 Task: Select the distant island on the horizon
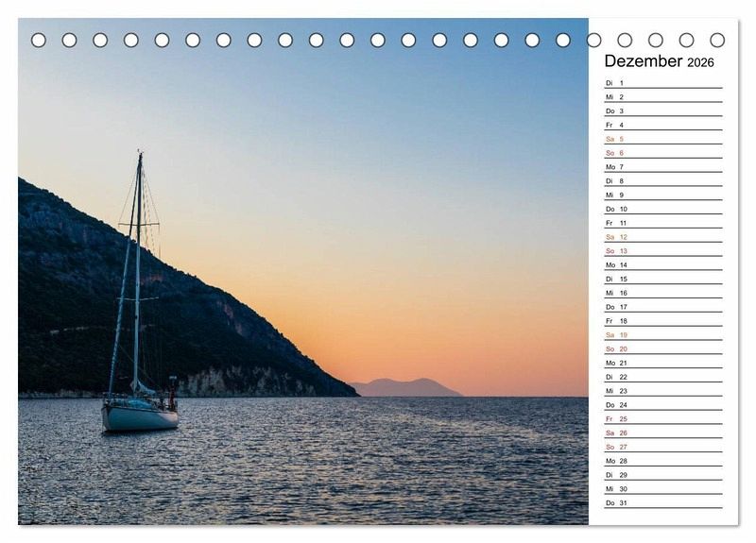pyautogui.click(x=404, y=387)
